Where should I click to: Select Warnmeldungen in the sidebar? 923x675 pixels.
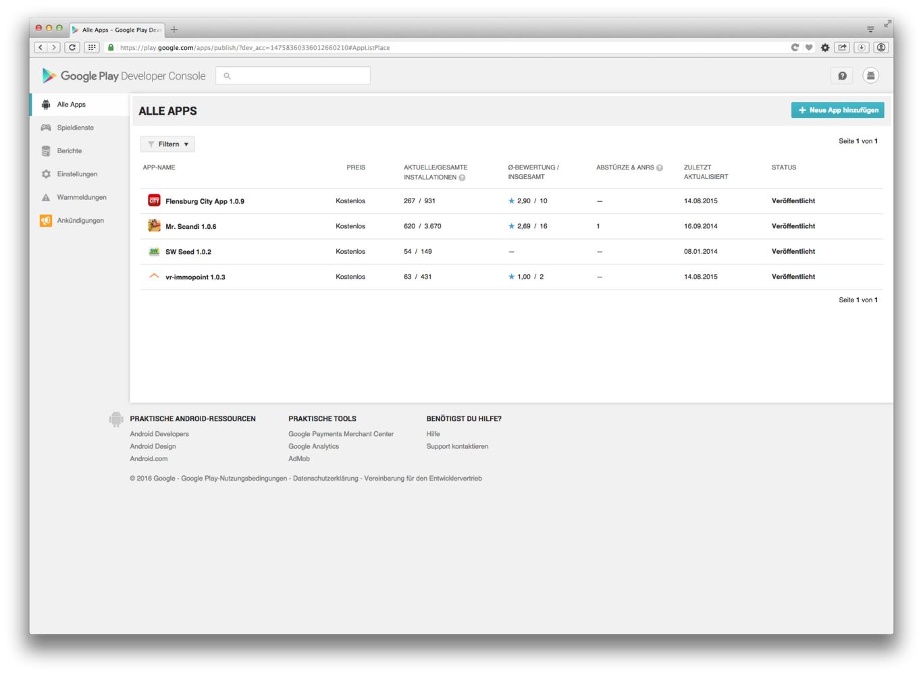82,198
